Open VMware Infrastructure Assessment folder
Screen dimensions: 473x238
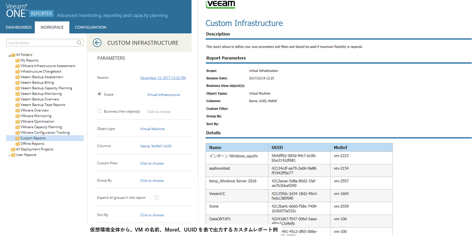click(48, 66)
